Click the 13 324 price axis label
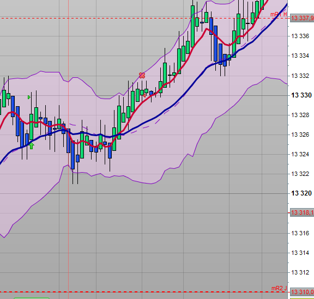Image resolution: width=314 pixels, height=299 pixels. (300, 154)
